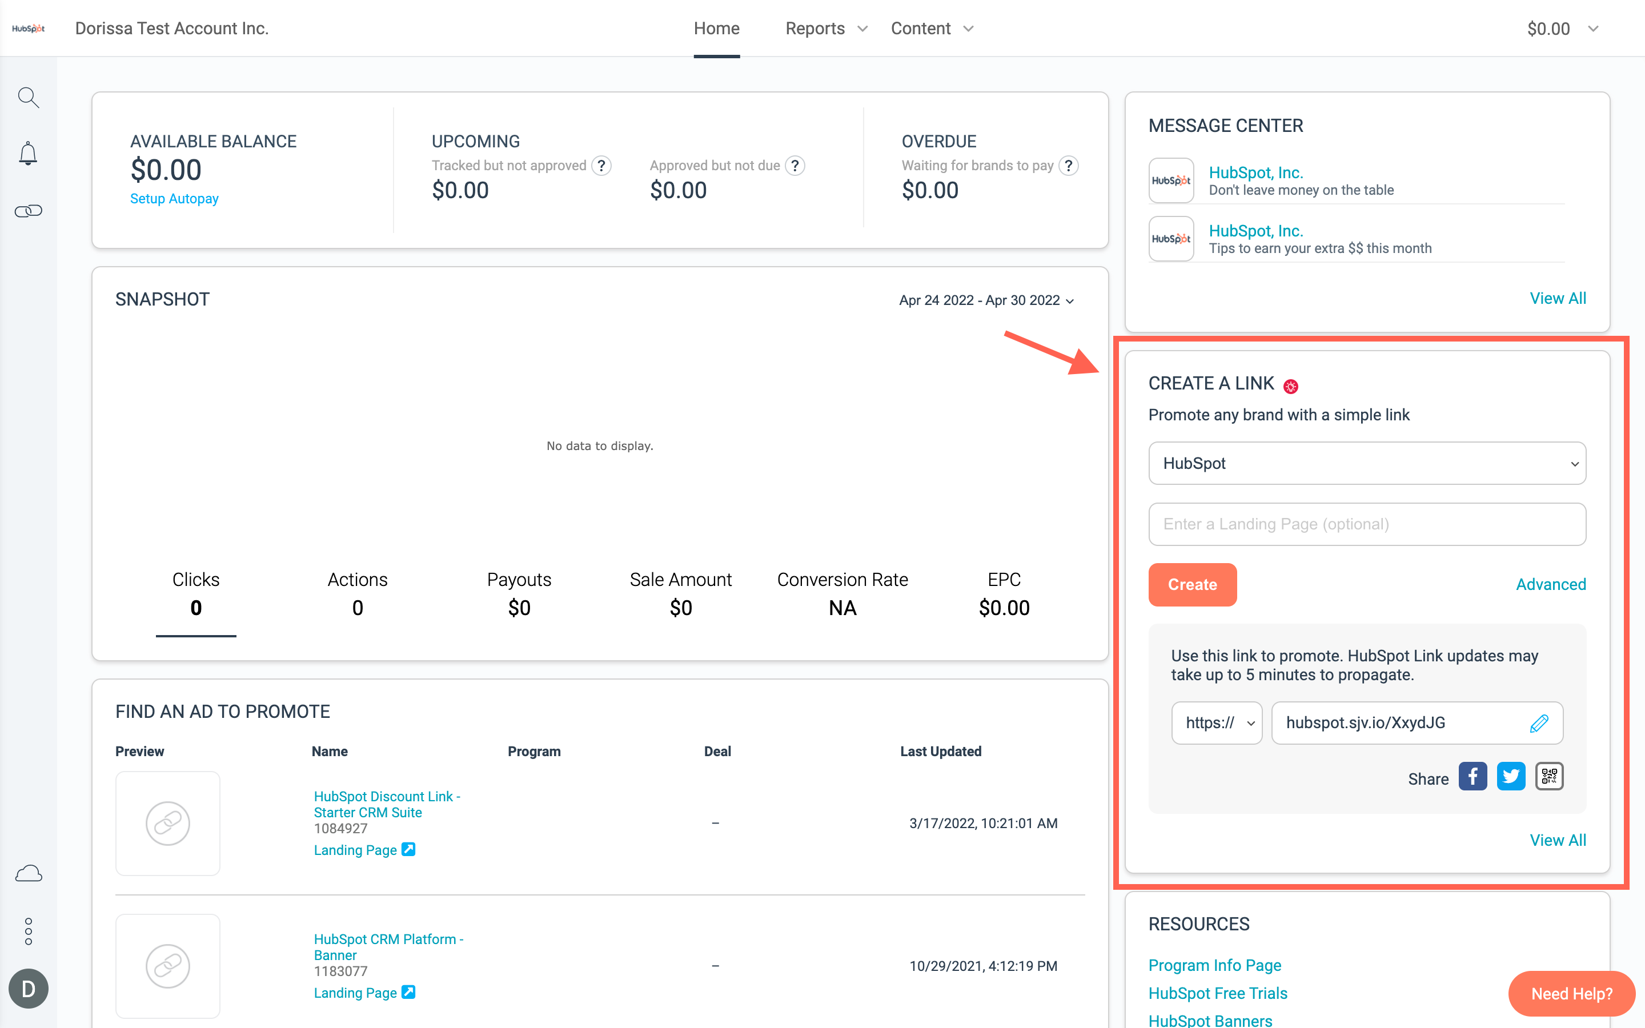Show help for Tracked but not approved

click(x=601, y=166)
